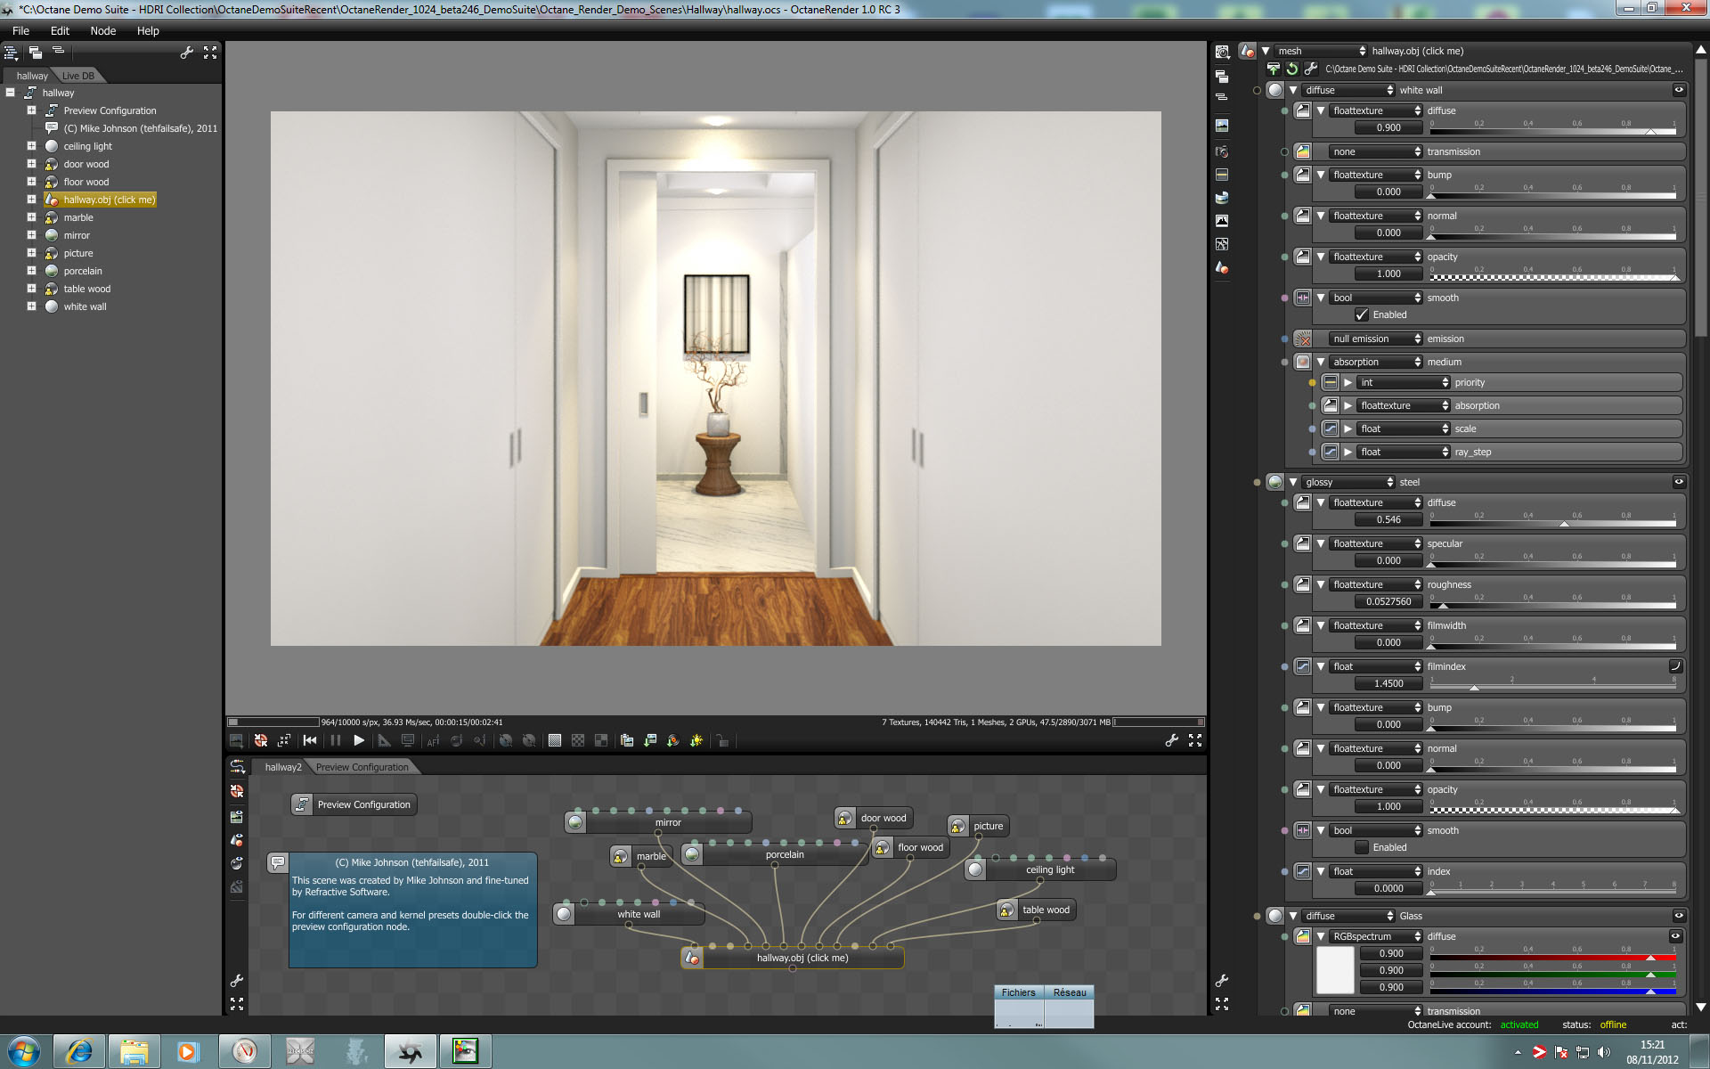The width and height of the screenshot is (1710, 1069).
Task: Click the lock icon in render toolbar
Action: (722, 740)
